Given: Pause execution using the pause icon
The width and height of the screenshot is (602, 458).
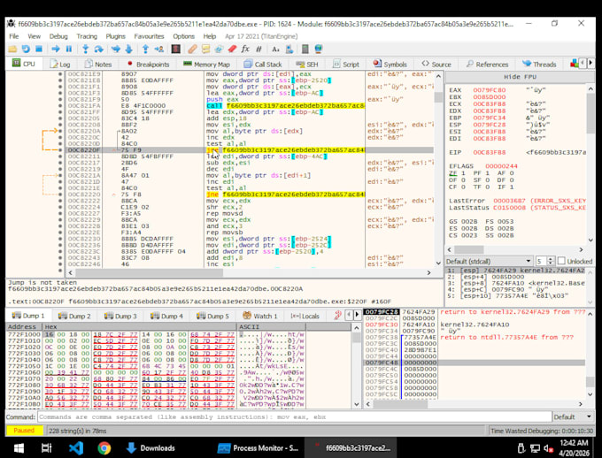Looking at the screenshot, I should point(69,50).
